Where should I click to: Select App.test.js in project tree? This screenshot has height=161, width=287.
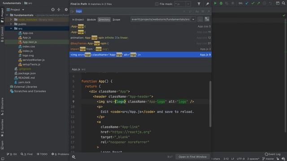tap(30, 42)
